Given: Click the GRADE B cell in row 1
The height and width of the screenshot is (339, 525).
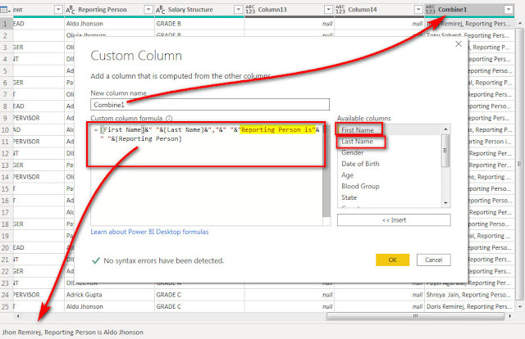Looking at the screenshot, I should [x=199, y=24].
